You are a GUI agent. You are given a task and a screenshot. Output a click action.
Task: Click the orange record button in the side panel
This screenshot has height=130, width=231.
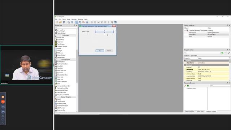click(x=3, y=102)
